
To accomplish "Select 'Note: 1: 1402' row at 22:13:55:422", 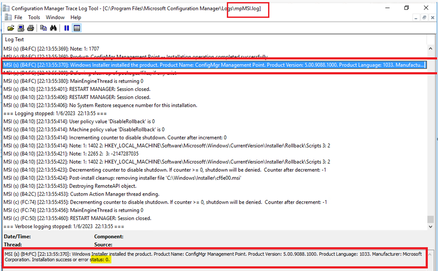I will (215, 162).
